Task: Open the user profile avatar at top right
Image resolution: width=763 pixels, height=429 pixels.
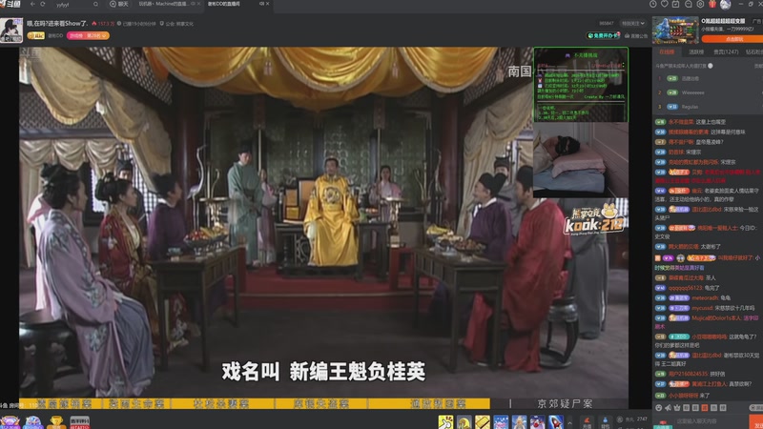Action: tap(726, 5)
